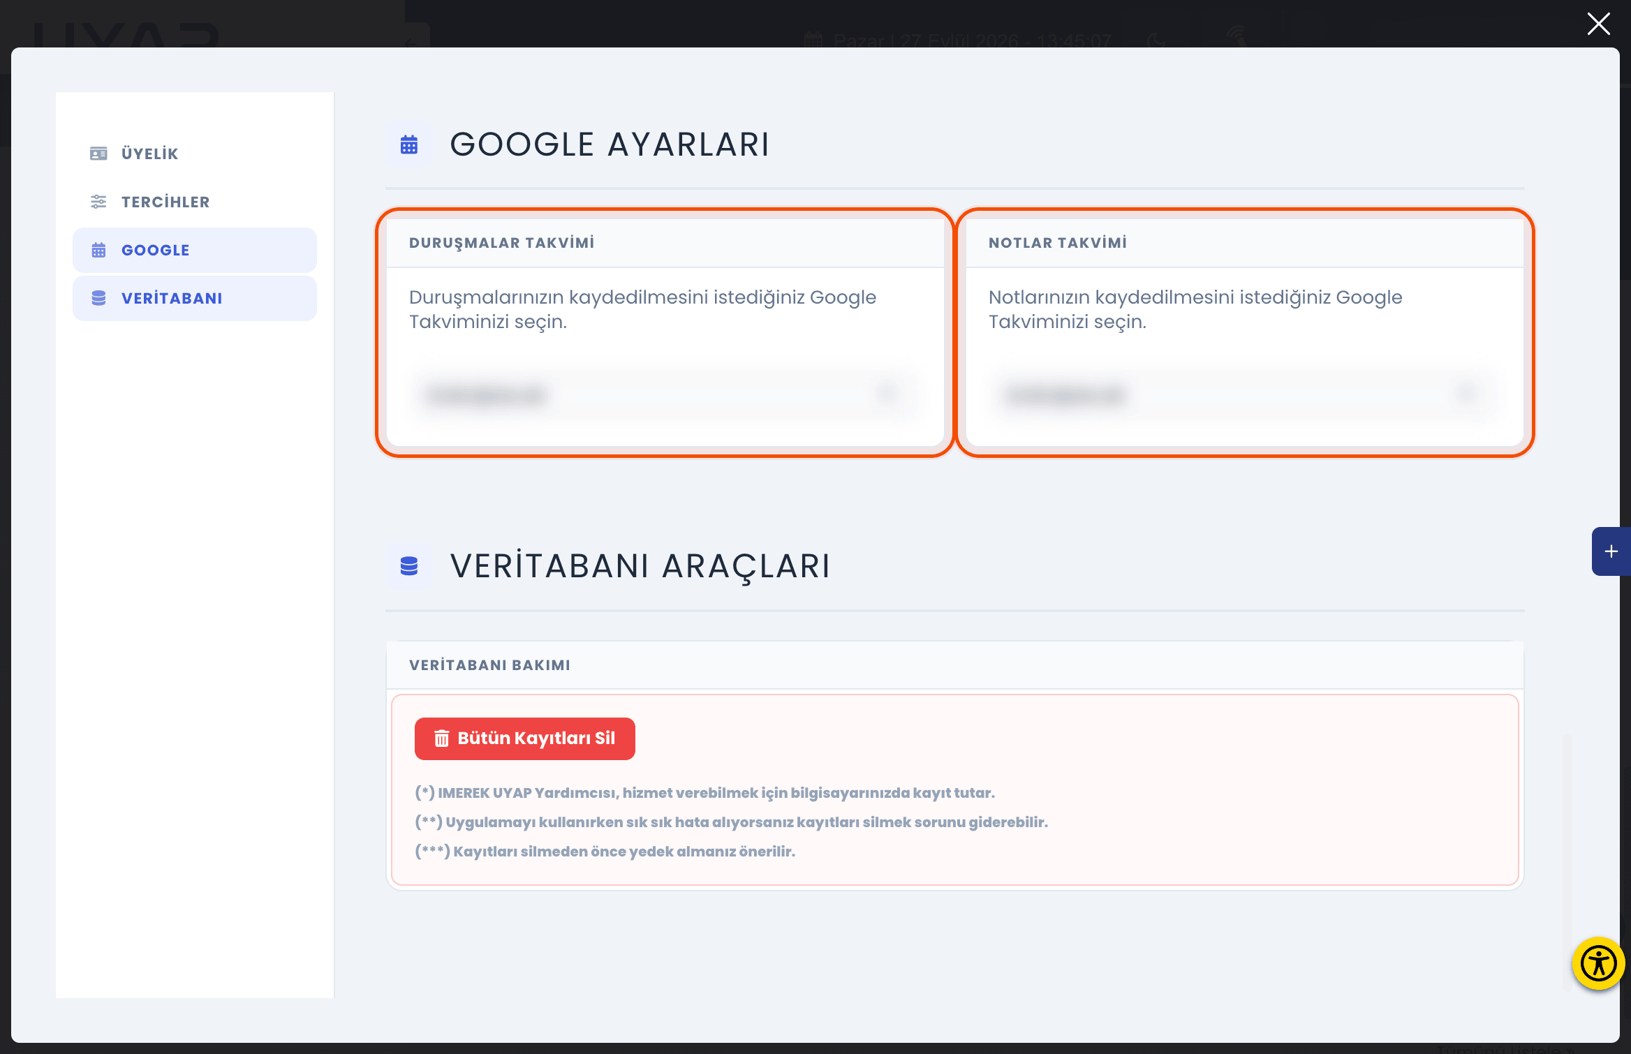1631x1054 pixels.
Task: Click the Duruşmalarınızın kaydedilmesini description text
Action: [642, 309]
